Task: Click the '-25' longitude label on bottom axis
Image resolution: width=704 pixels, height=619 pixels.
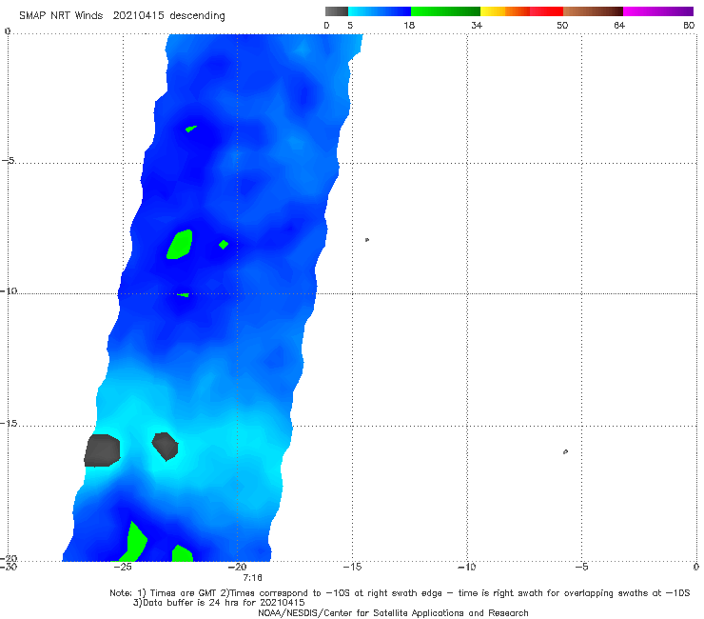Action: coord(123,567)
